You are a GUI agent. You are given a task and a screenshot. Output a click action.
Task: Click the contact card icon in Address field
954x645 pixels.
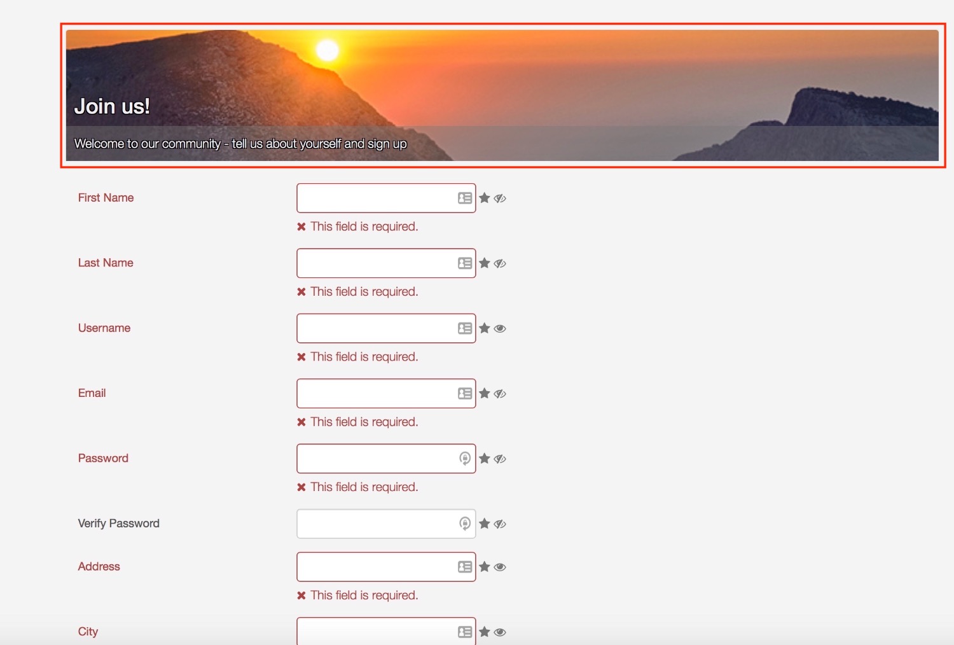coord(465,567)
